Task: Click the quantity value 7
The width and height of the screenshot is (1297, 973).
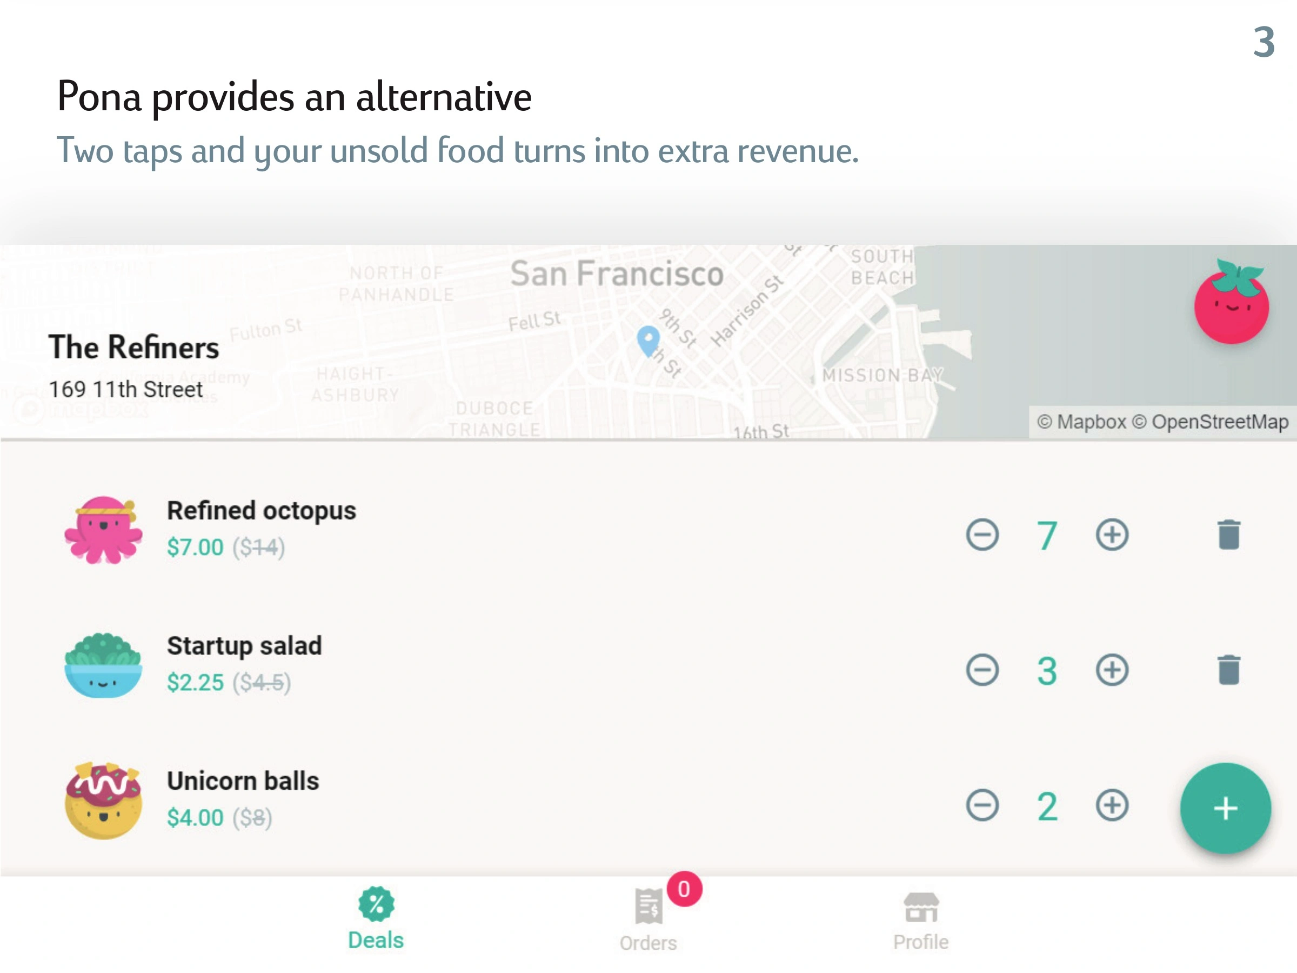Action: coord(1047,536)
